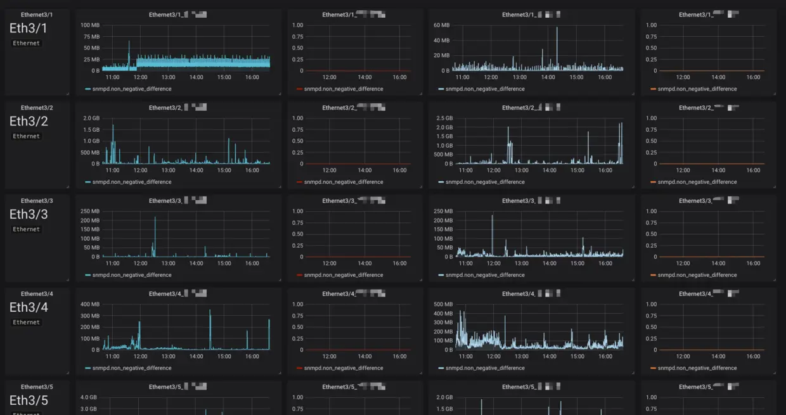Open title menu of Ethernet3/3 pale-blue-series graph

531,200
